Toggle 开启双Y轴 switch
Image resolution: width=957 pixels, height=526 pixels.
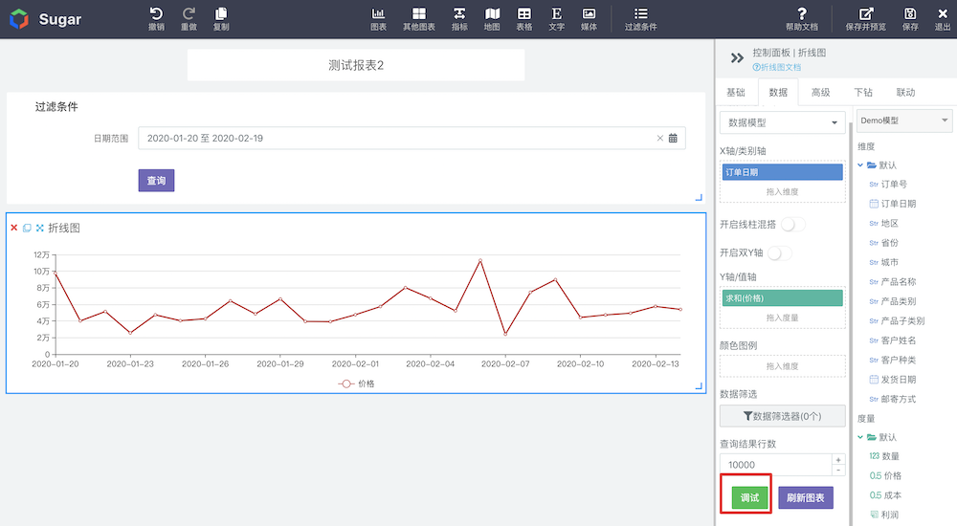[779, 252]
